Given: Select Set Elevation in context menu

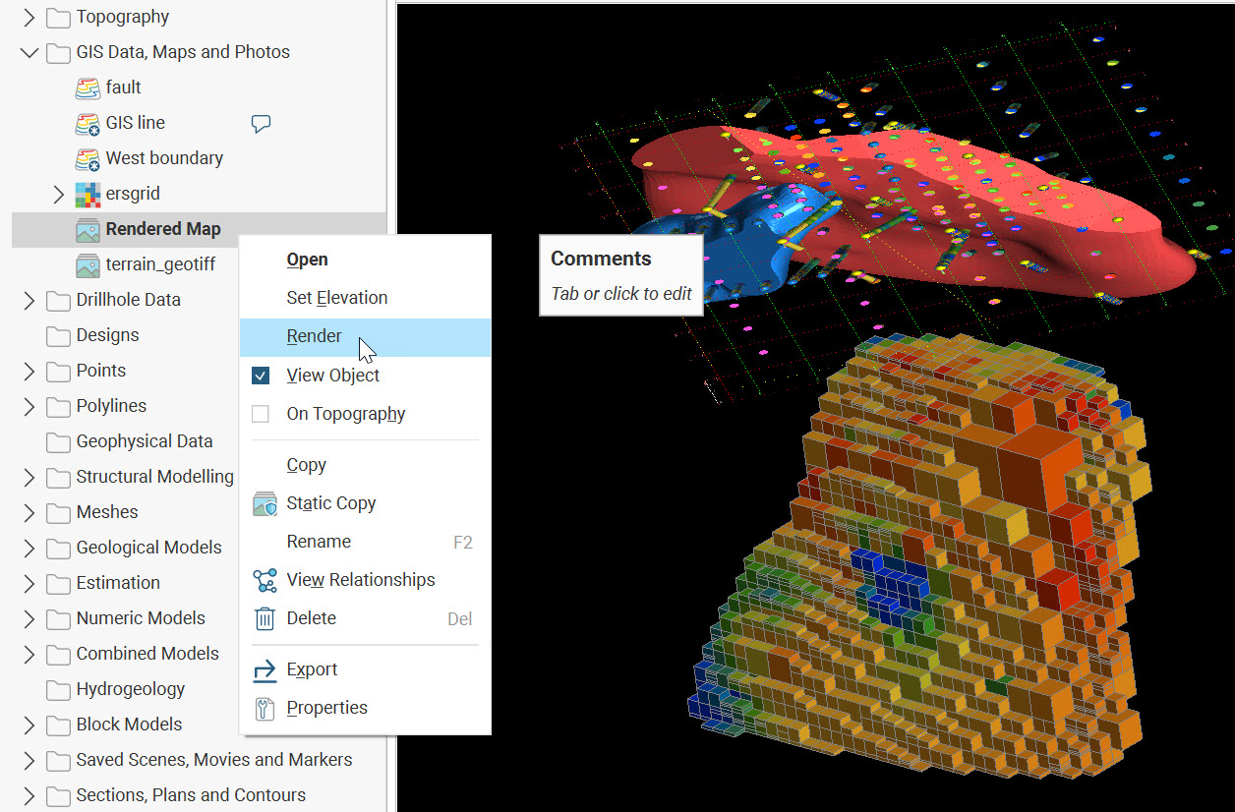Looking at the screenshot, I should [x=336, y=298].
